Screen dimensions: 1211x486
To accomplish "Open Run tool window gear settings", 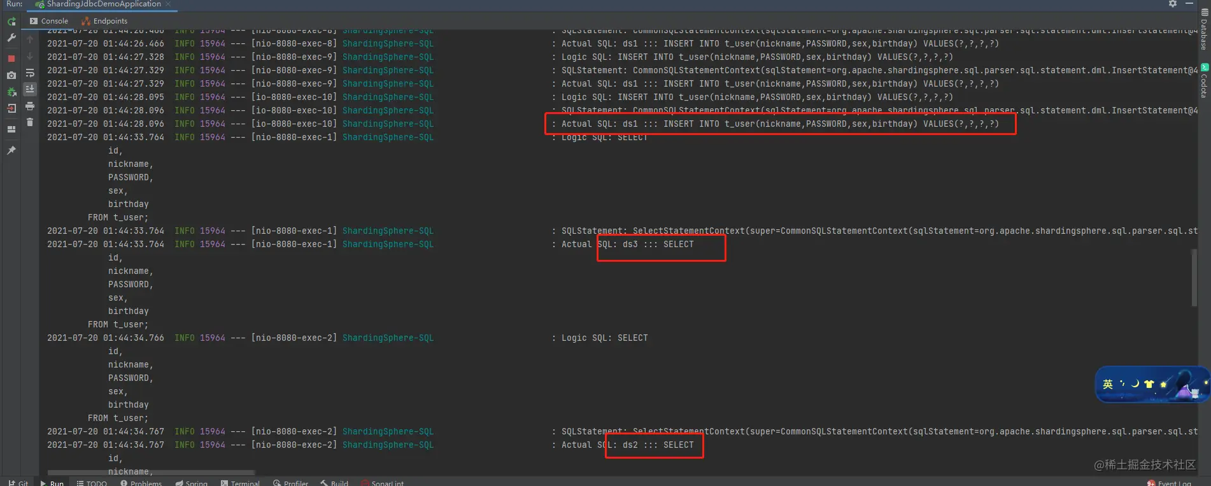I will point(1173,4).
